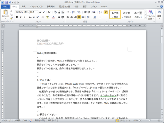Click the Find/Editing (編集) binoculars icon
164x123 pixels.
point(159,12)
